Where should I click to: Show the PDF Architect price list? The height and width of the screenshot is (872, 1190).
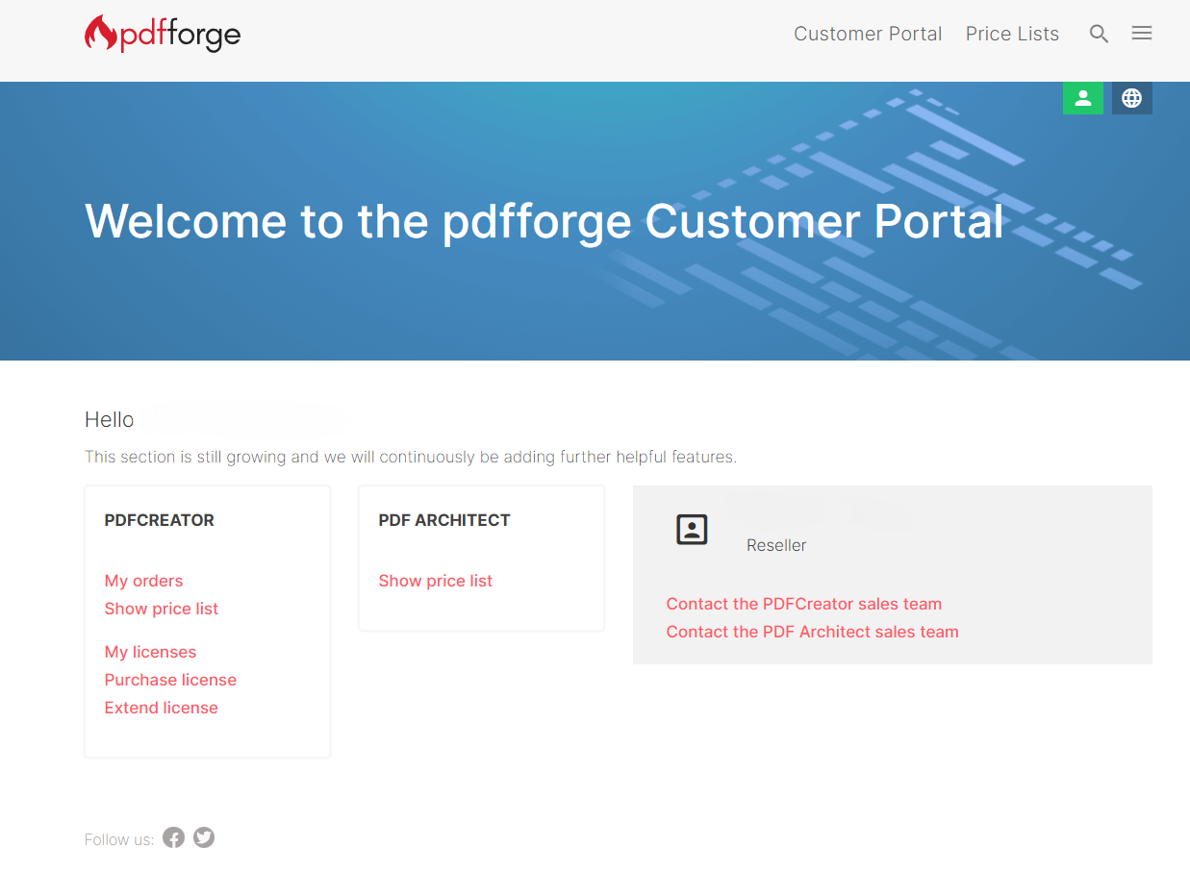[x=435, y=581]
